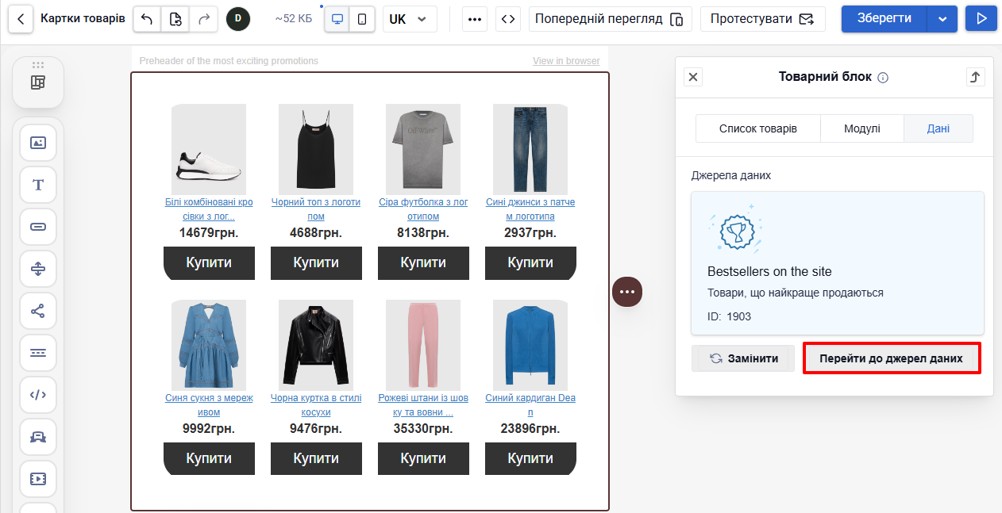1002x513 pixels.
Task: Select the text block in sidebar
Action: coord(38,185)
